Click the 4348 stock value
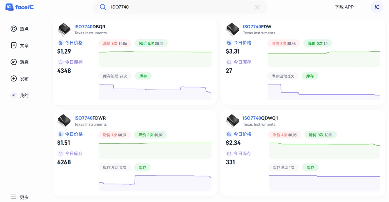Viewport: 389px width, 202px height. click(x=64, y=71)
